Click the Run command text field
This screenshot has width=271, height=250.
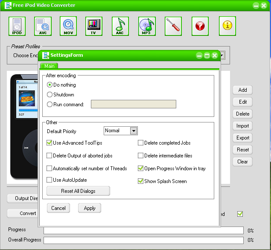tap(134, 104)
